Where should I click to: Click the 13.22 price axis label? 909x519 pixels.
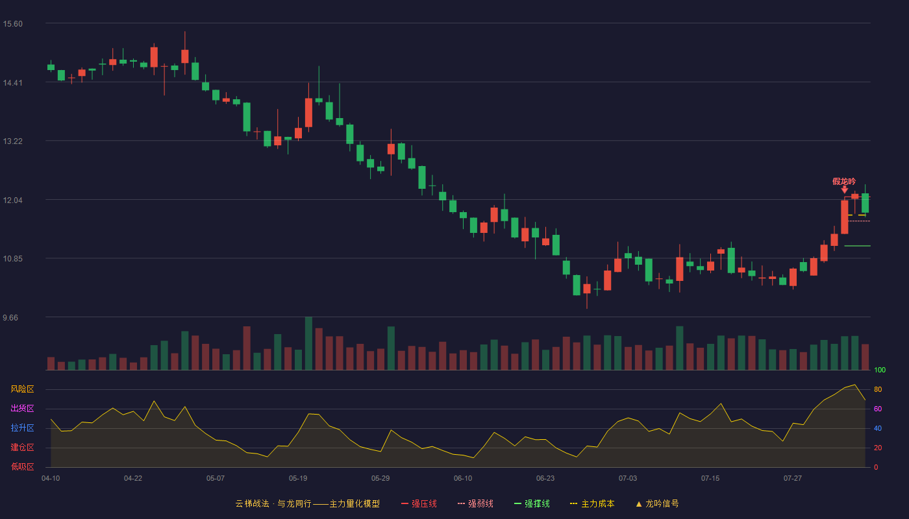pos(12,141)
